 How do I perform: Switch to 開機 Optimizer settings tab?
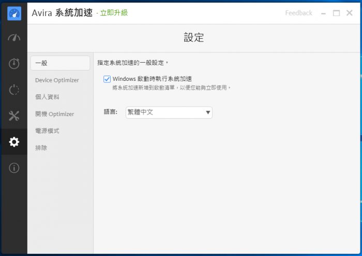[x=55, y=114]
